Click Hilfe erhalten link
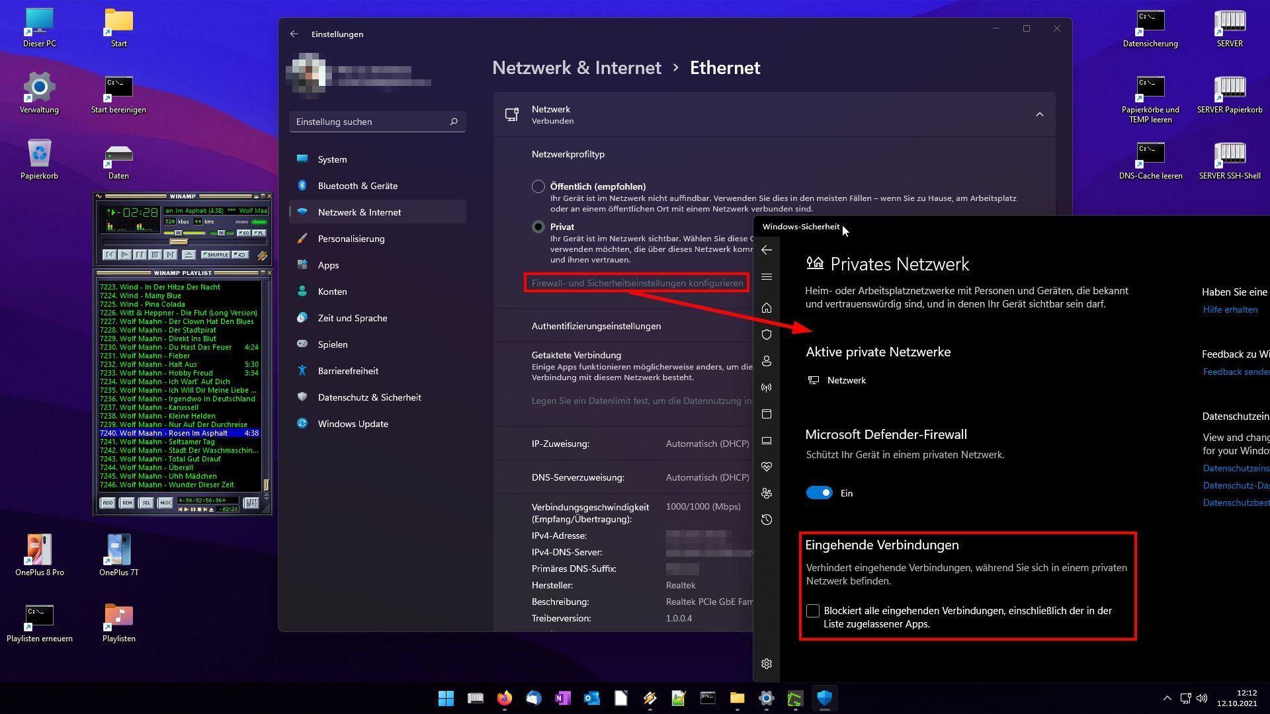The image size is (1270, 714). (1230, 309)
